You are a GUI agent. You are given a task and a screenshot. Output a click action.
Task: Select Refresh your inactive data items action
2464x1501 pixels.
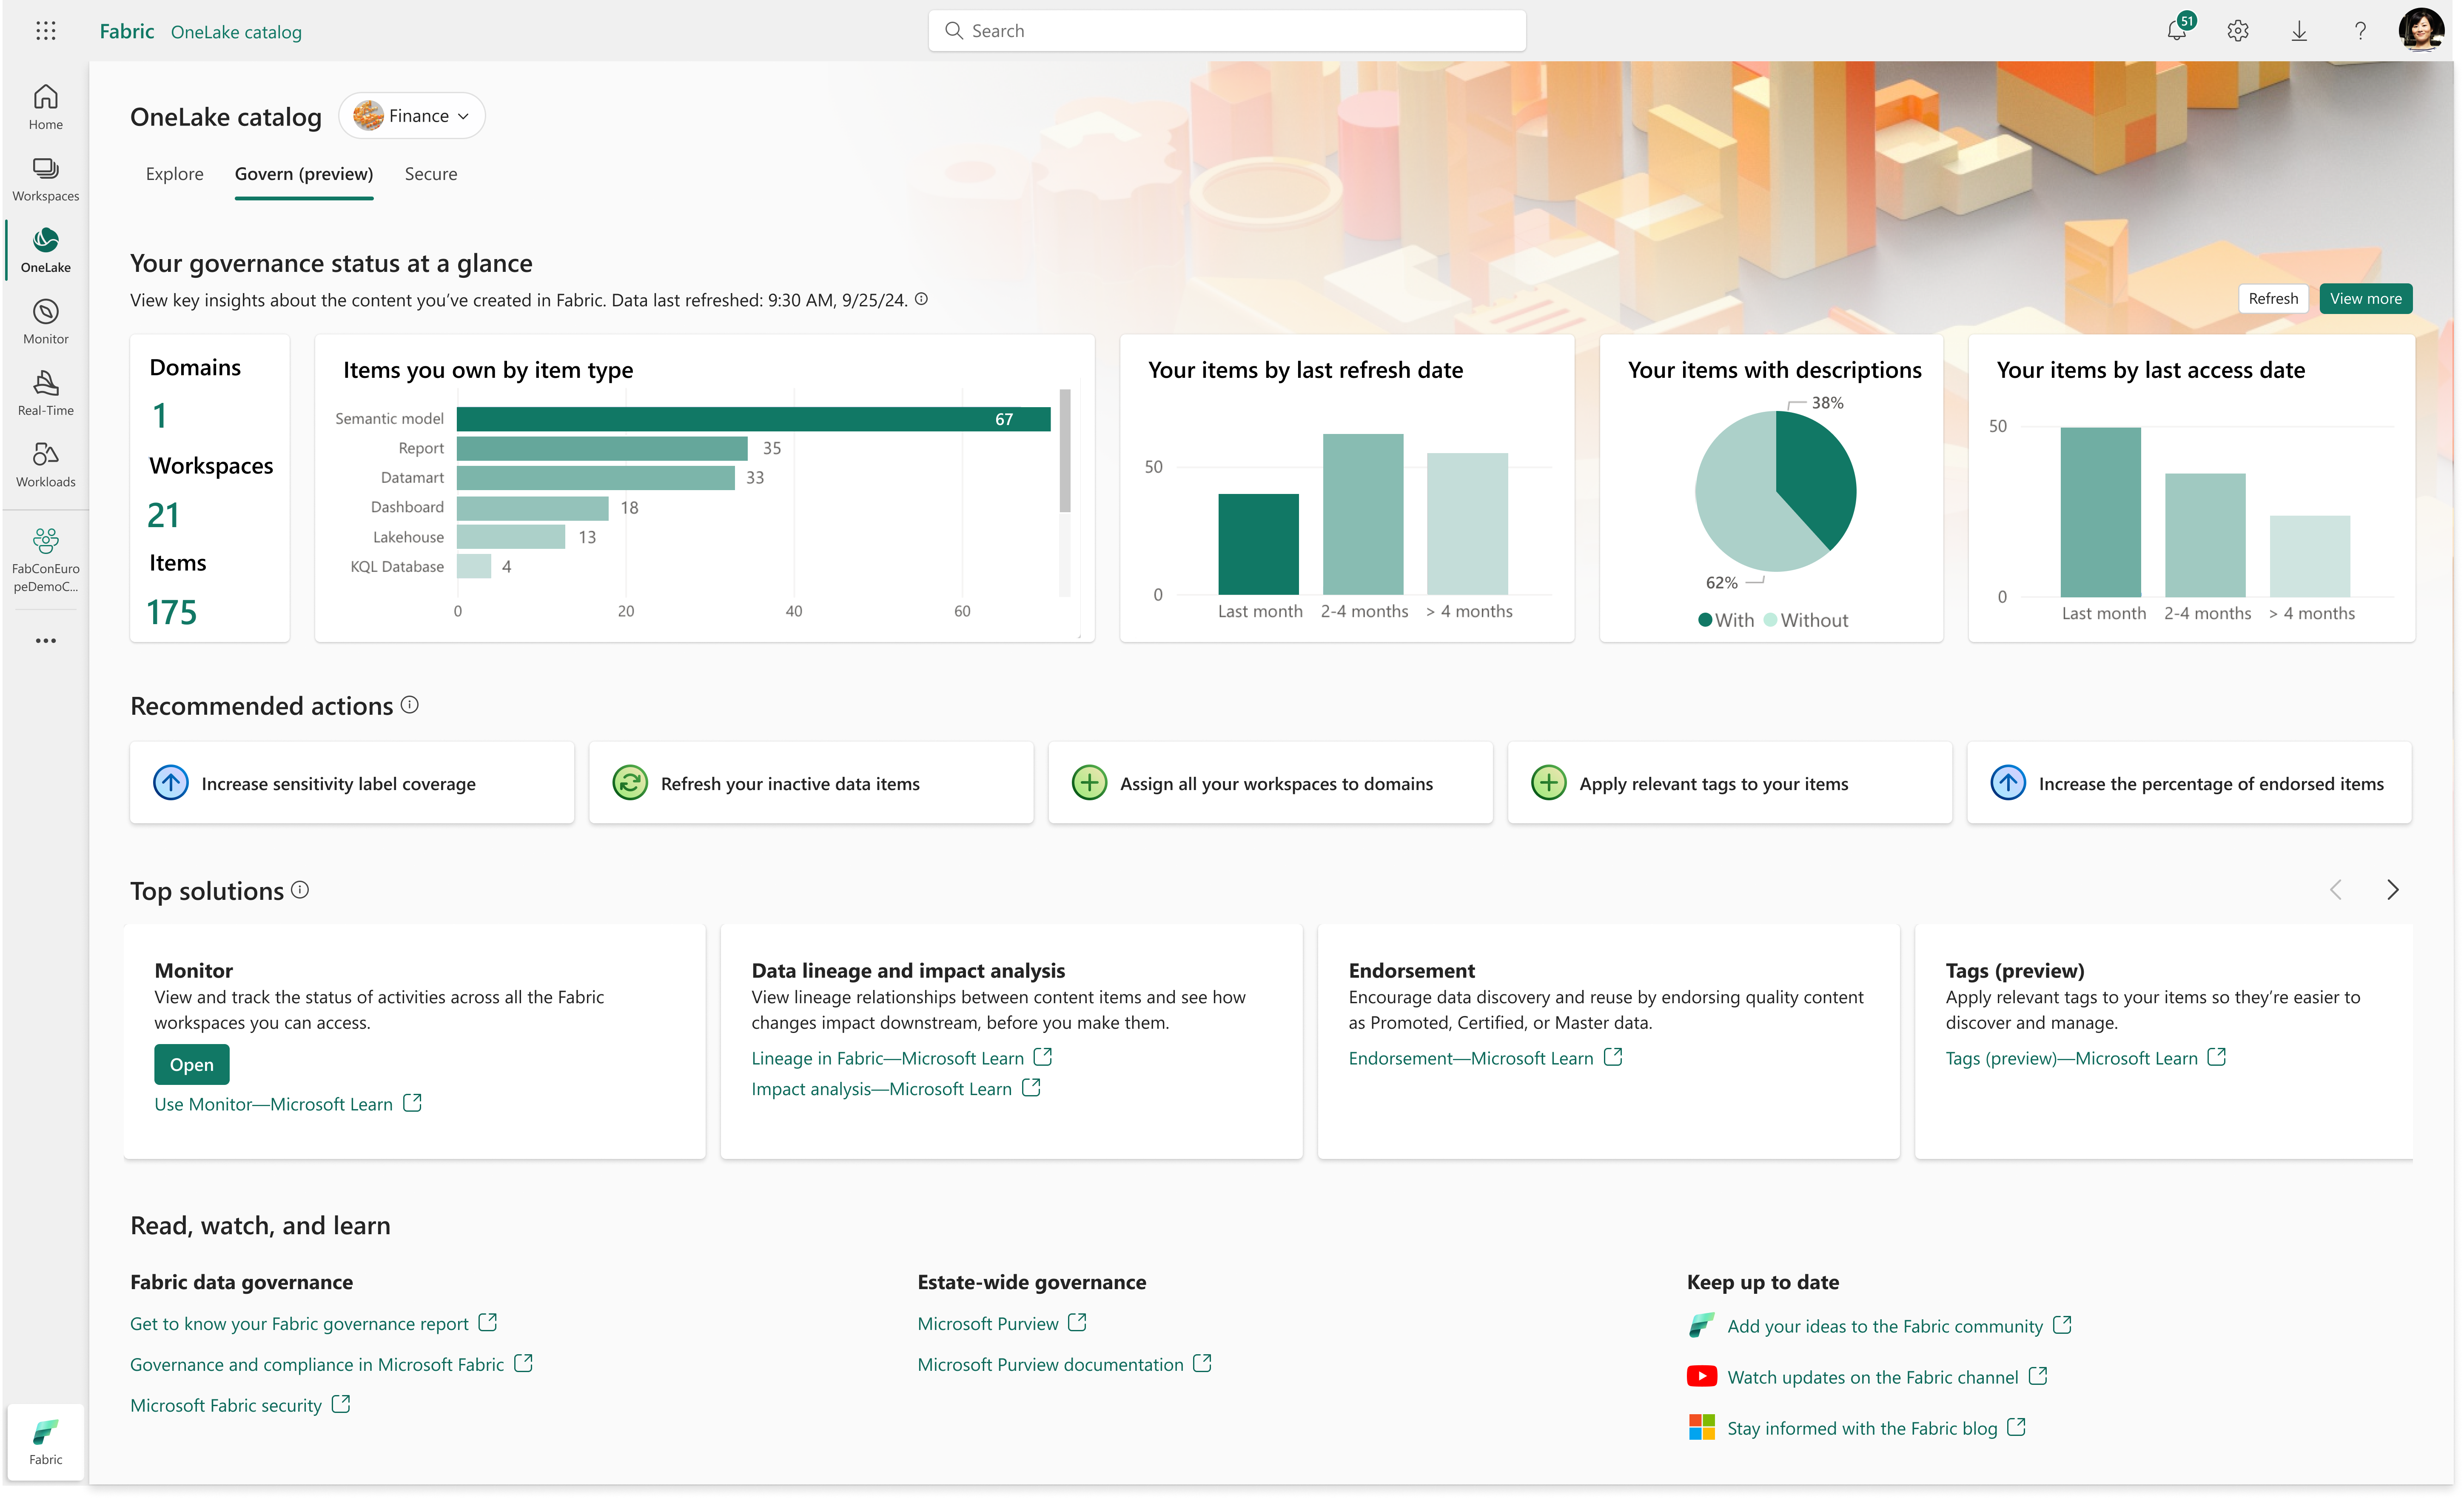tap(811, 783)
